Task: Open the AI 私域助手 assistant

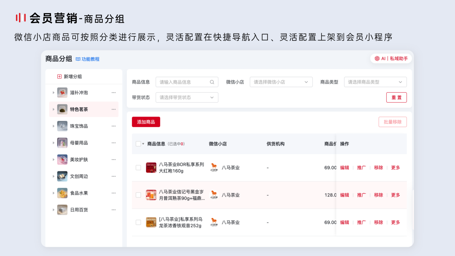Action: (390, 59)
